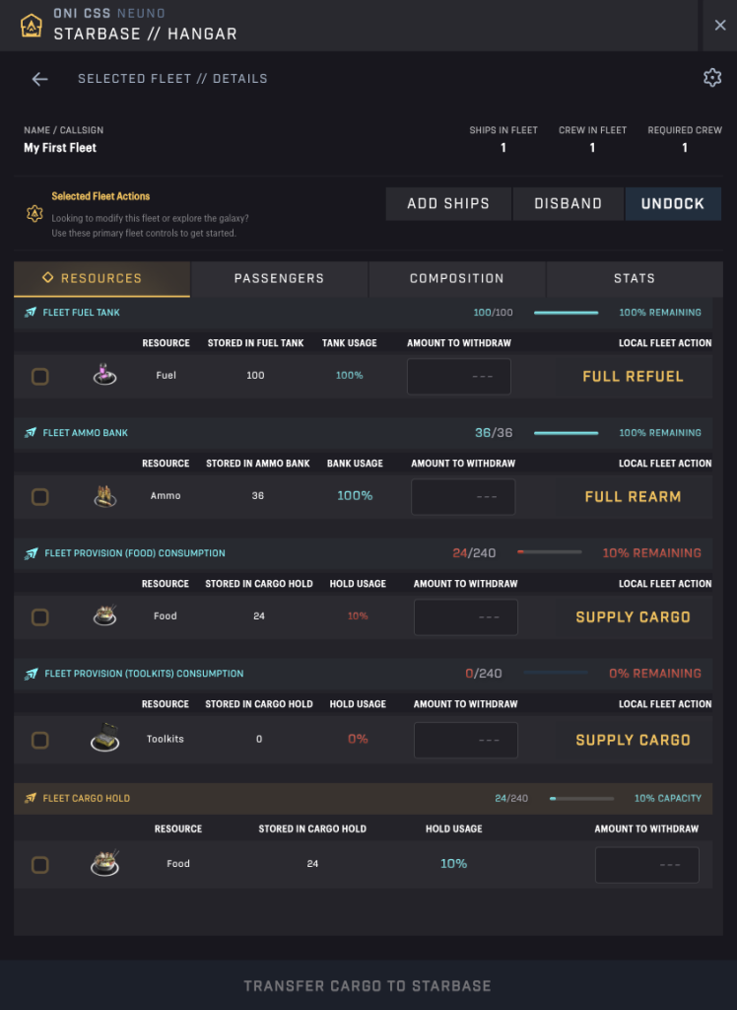Tick the Ammo row checkbox

pos(39,497)
